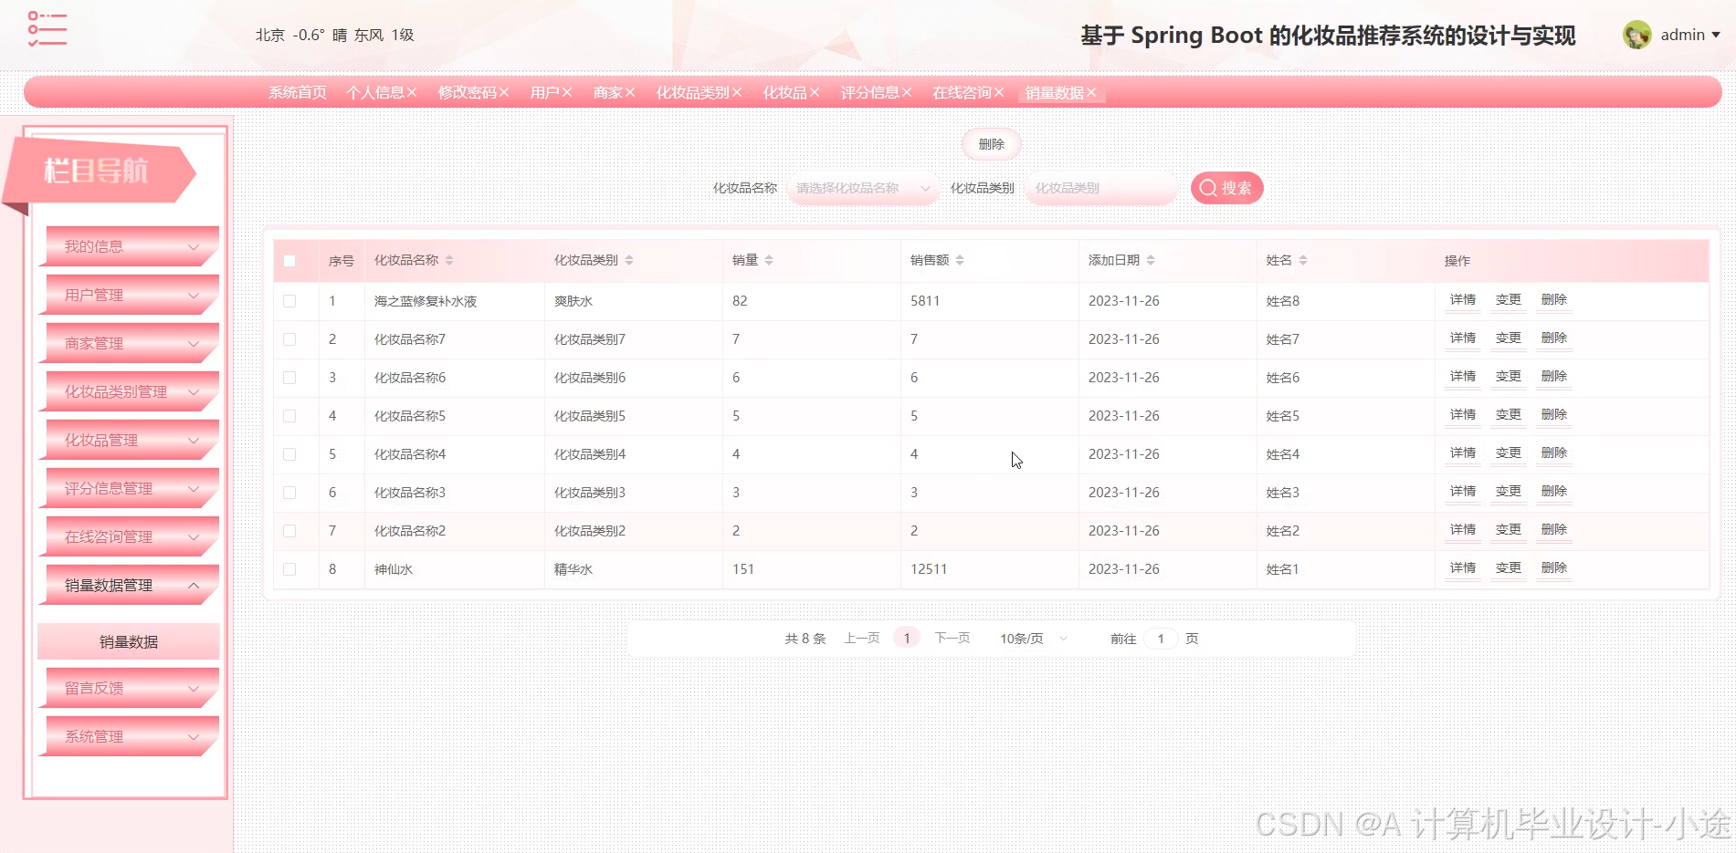The image size is (1736, 853).
Task: Click 变更 for 海之蓝修复补水液 row
Action: coord(1508,299)
